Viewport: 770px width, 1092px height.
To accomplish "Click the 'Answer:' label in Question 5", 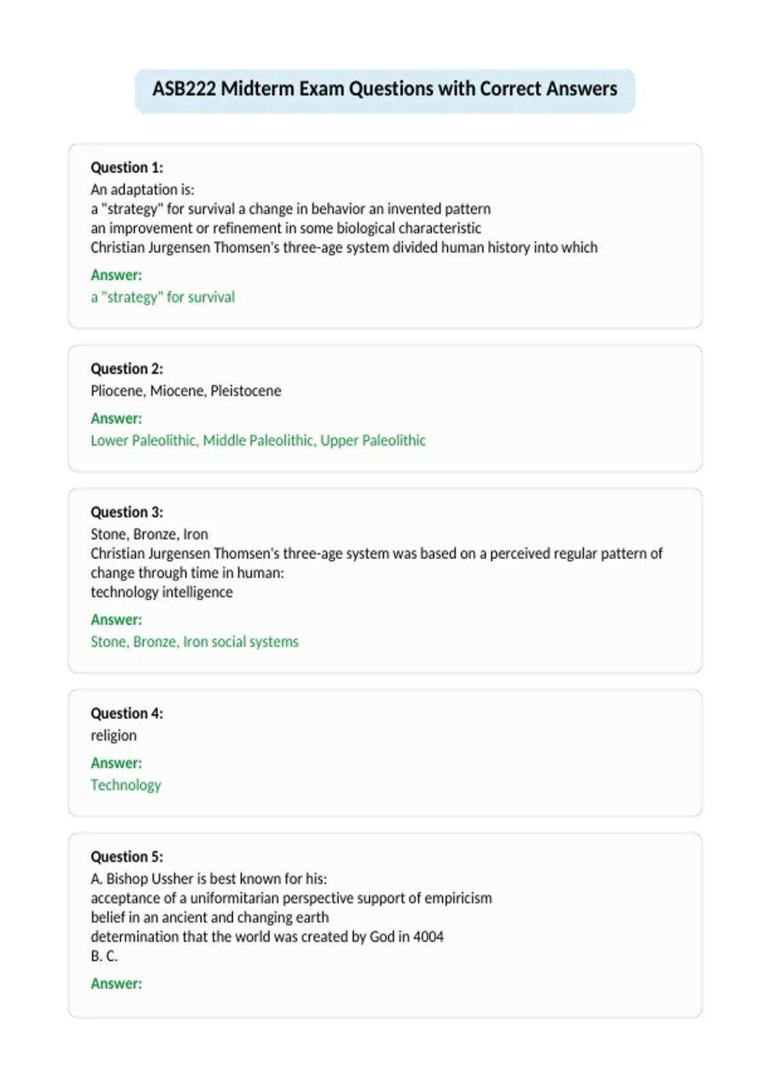I will point(116,983).
